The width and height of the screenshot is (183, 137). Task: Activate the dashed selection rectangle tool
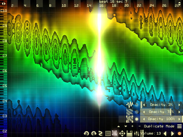(108, 134)
